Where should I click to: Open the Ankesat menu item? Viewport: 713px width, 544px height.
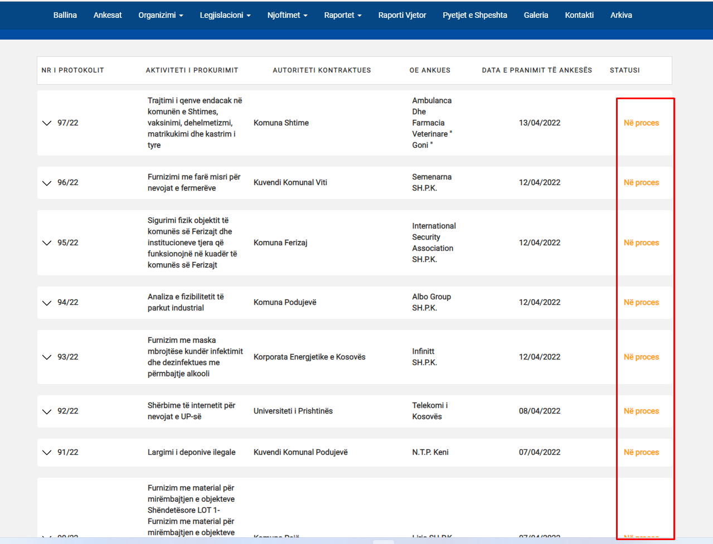click(x=108, y=15)
